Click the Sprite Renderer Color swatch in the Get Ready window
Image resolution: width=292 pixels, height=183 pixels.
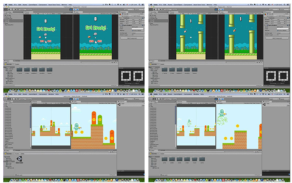137,29
